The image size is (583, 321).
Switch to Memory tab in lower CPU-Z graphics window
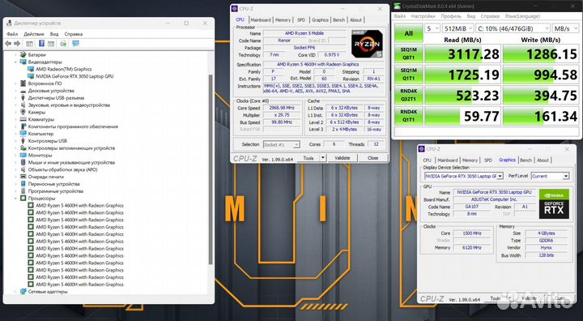point(470,160)
